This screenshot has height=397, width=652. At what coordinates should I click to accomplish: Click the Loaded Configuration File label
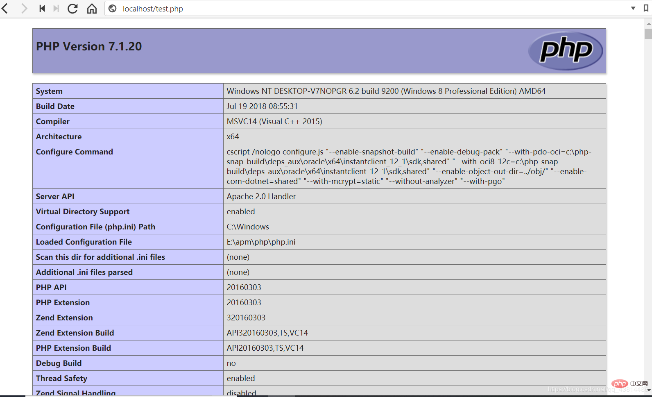(84, 242)
